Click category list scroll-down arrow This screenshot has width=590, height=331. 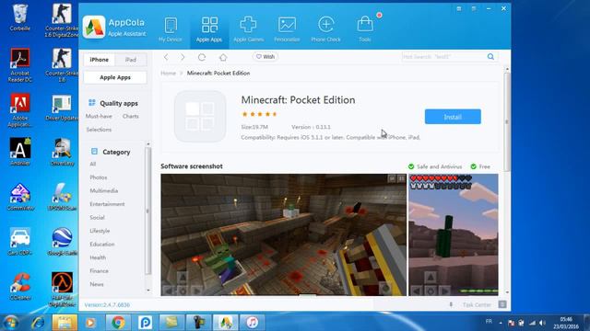click(148, 291)
